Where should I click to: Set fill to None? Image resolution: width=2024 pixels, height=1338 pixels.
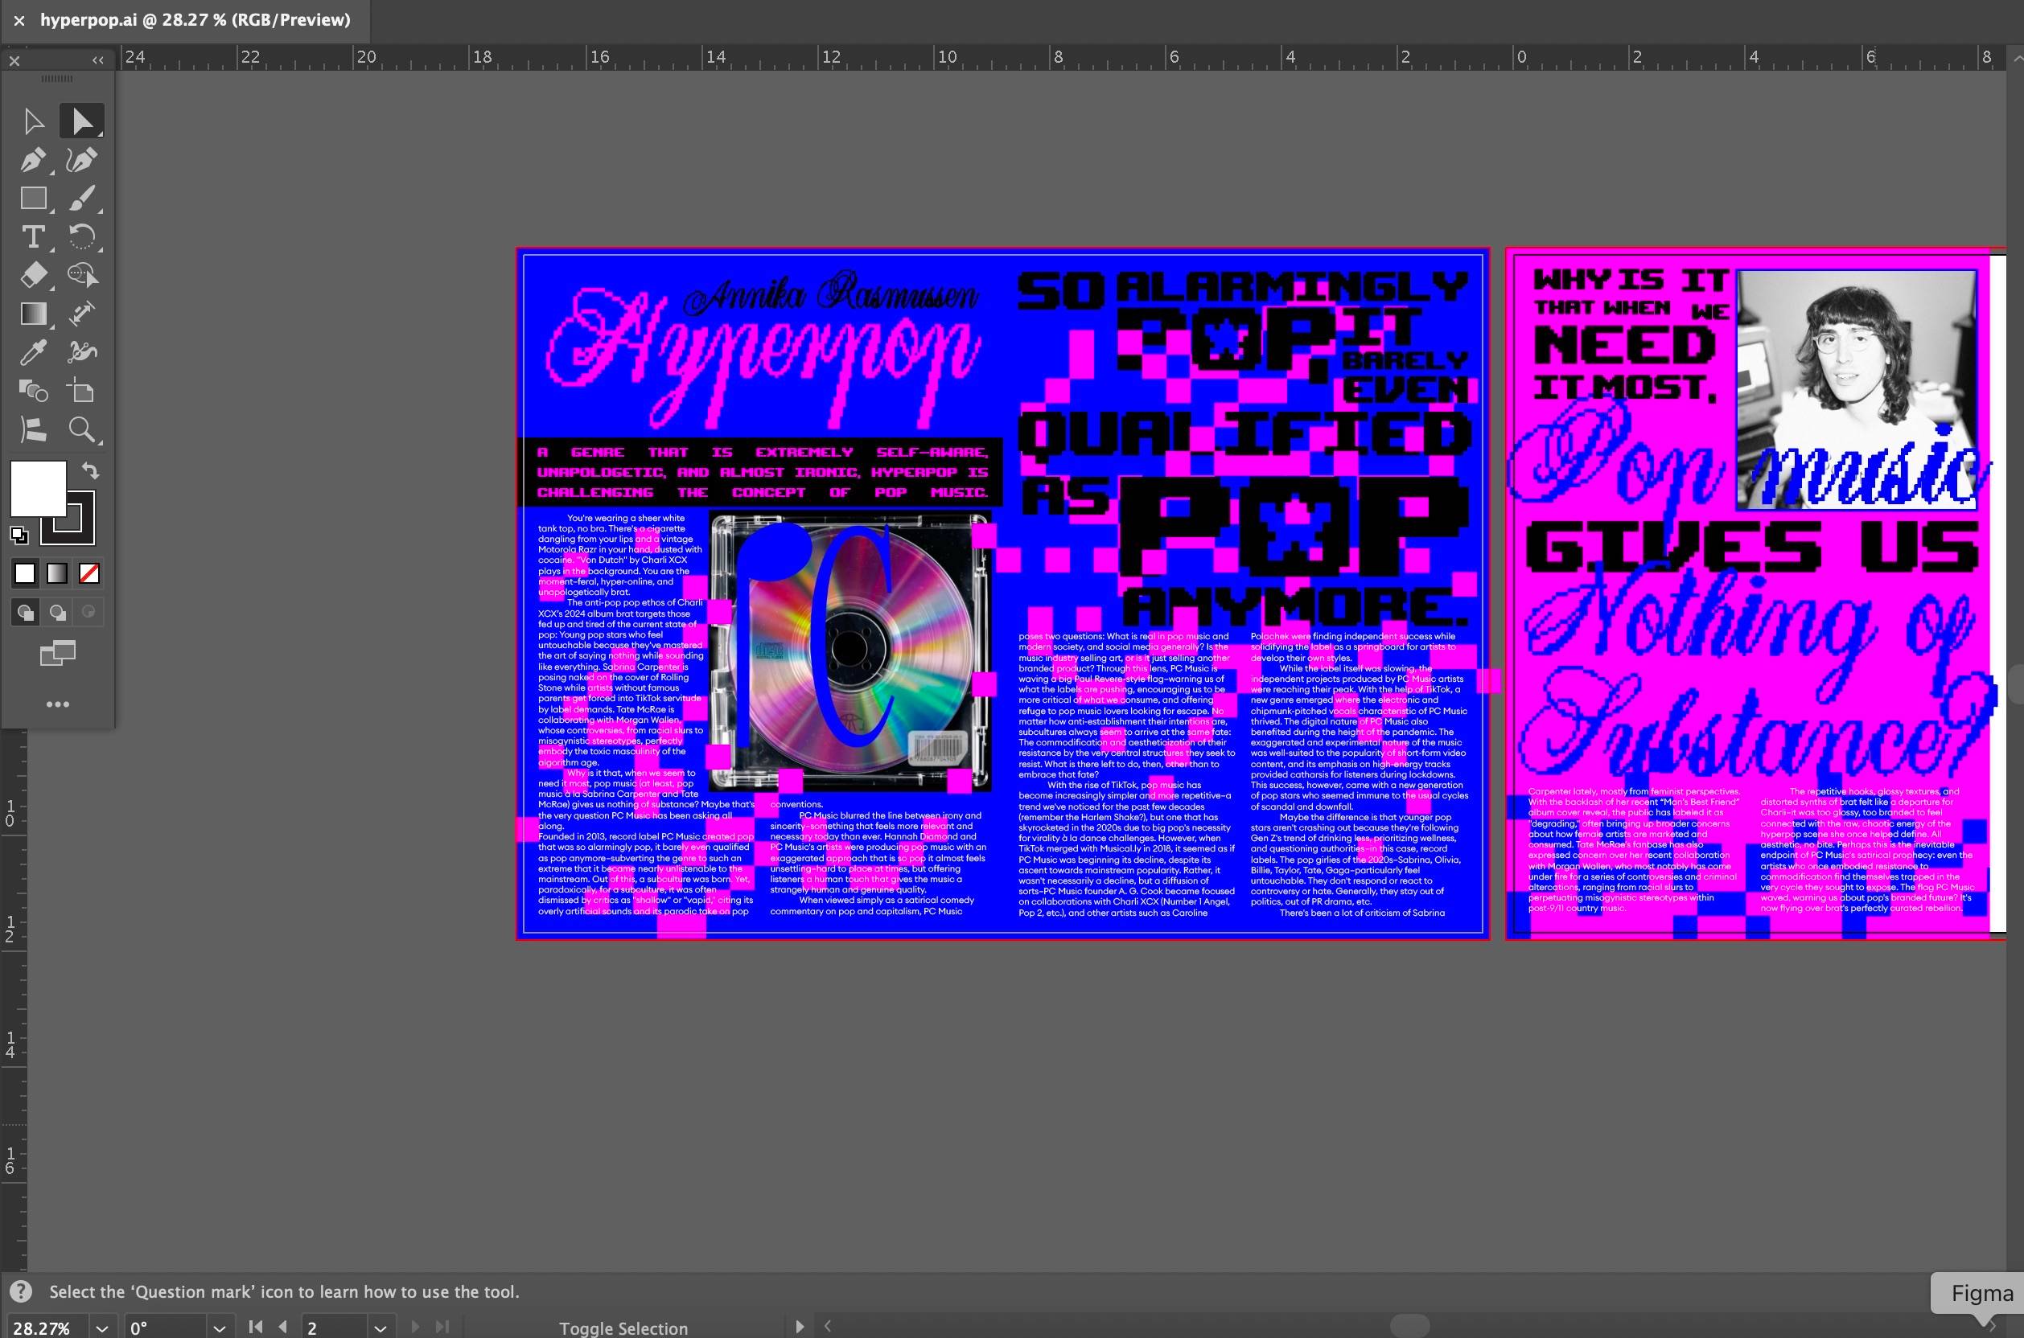[x=88, y=573]
